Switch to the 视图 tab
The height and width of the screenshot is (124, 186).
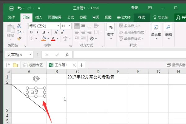(108, 17)
